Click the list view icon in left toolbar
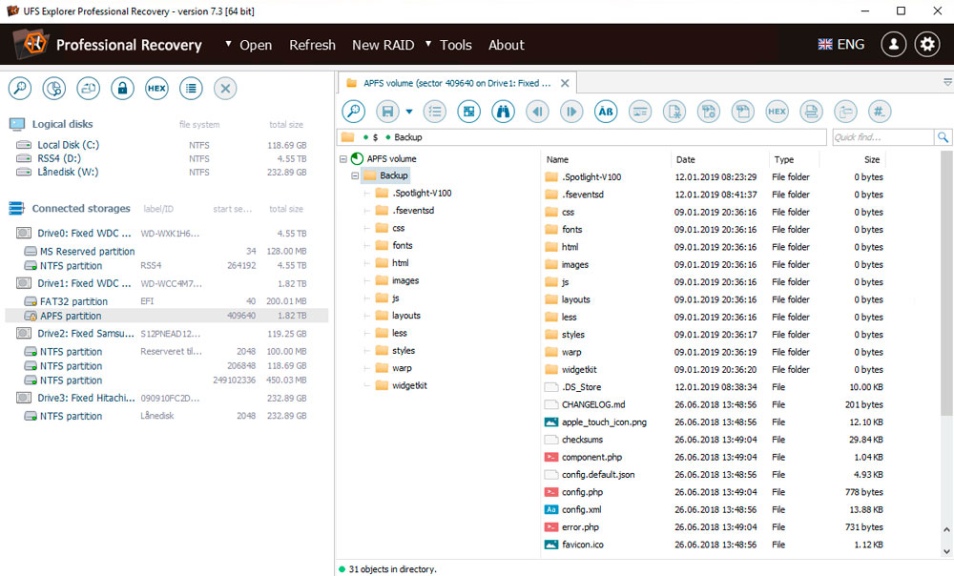Screen dimensions: 954x576 pyautogui.click(x=191, y=89)
